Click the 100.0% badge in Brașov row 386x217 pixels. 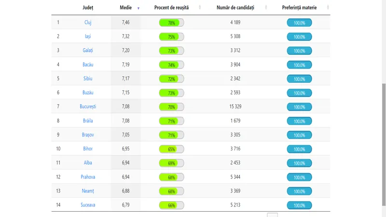pyautogui.click(x=299, y=135)
